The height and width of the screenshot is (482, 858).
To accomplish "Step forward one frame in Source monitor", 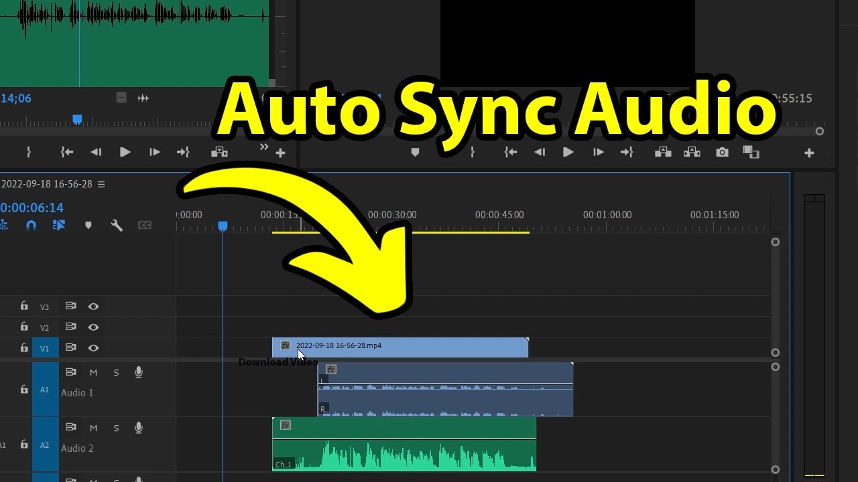I will pyautogui.click(x=154, y=153).
